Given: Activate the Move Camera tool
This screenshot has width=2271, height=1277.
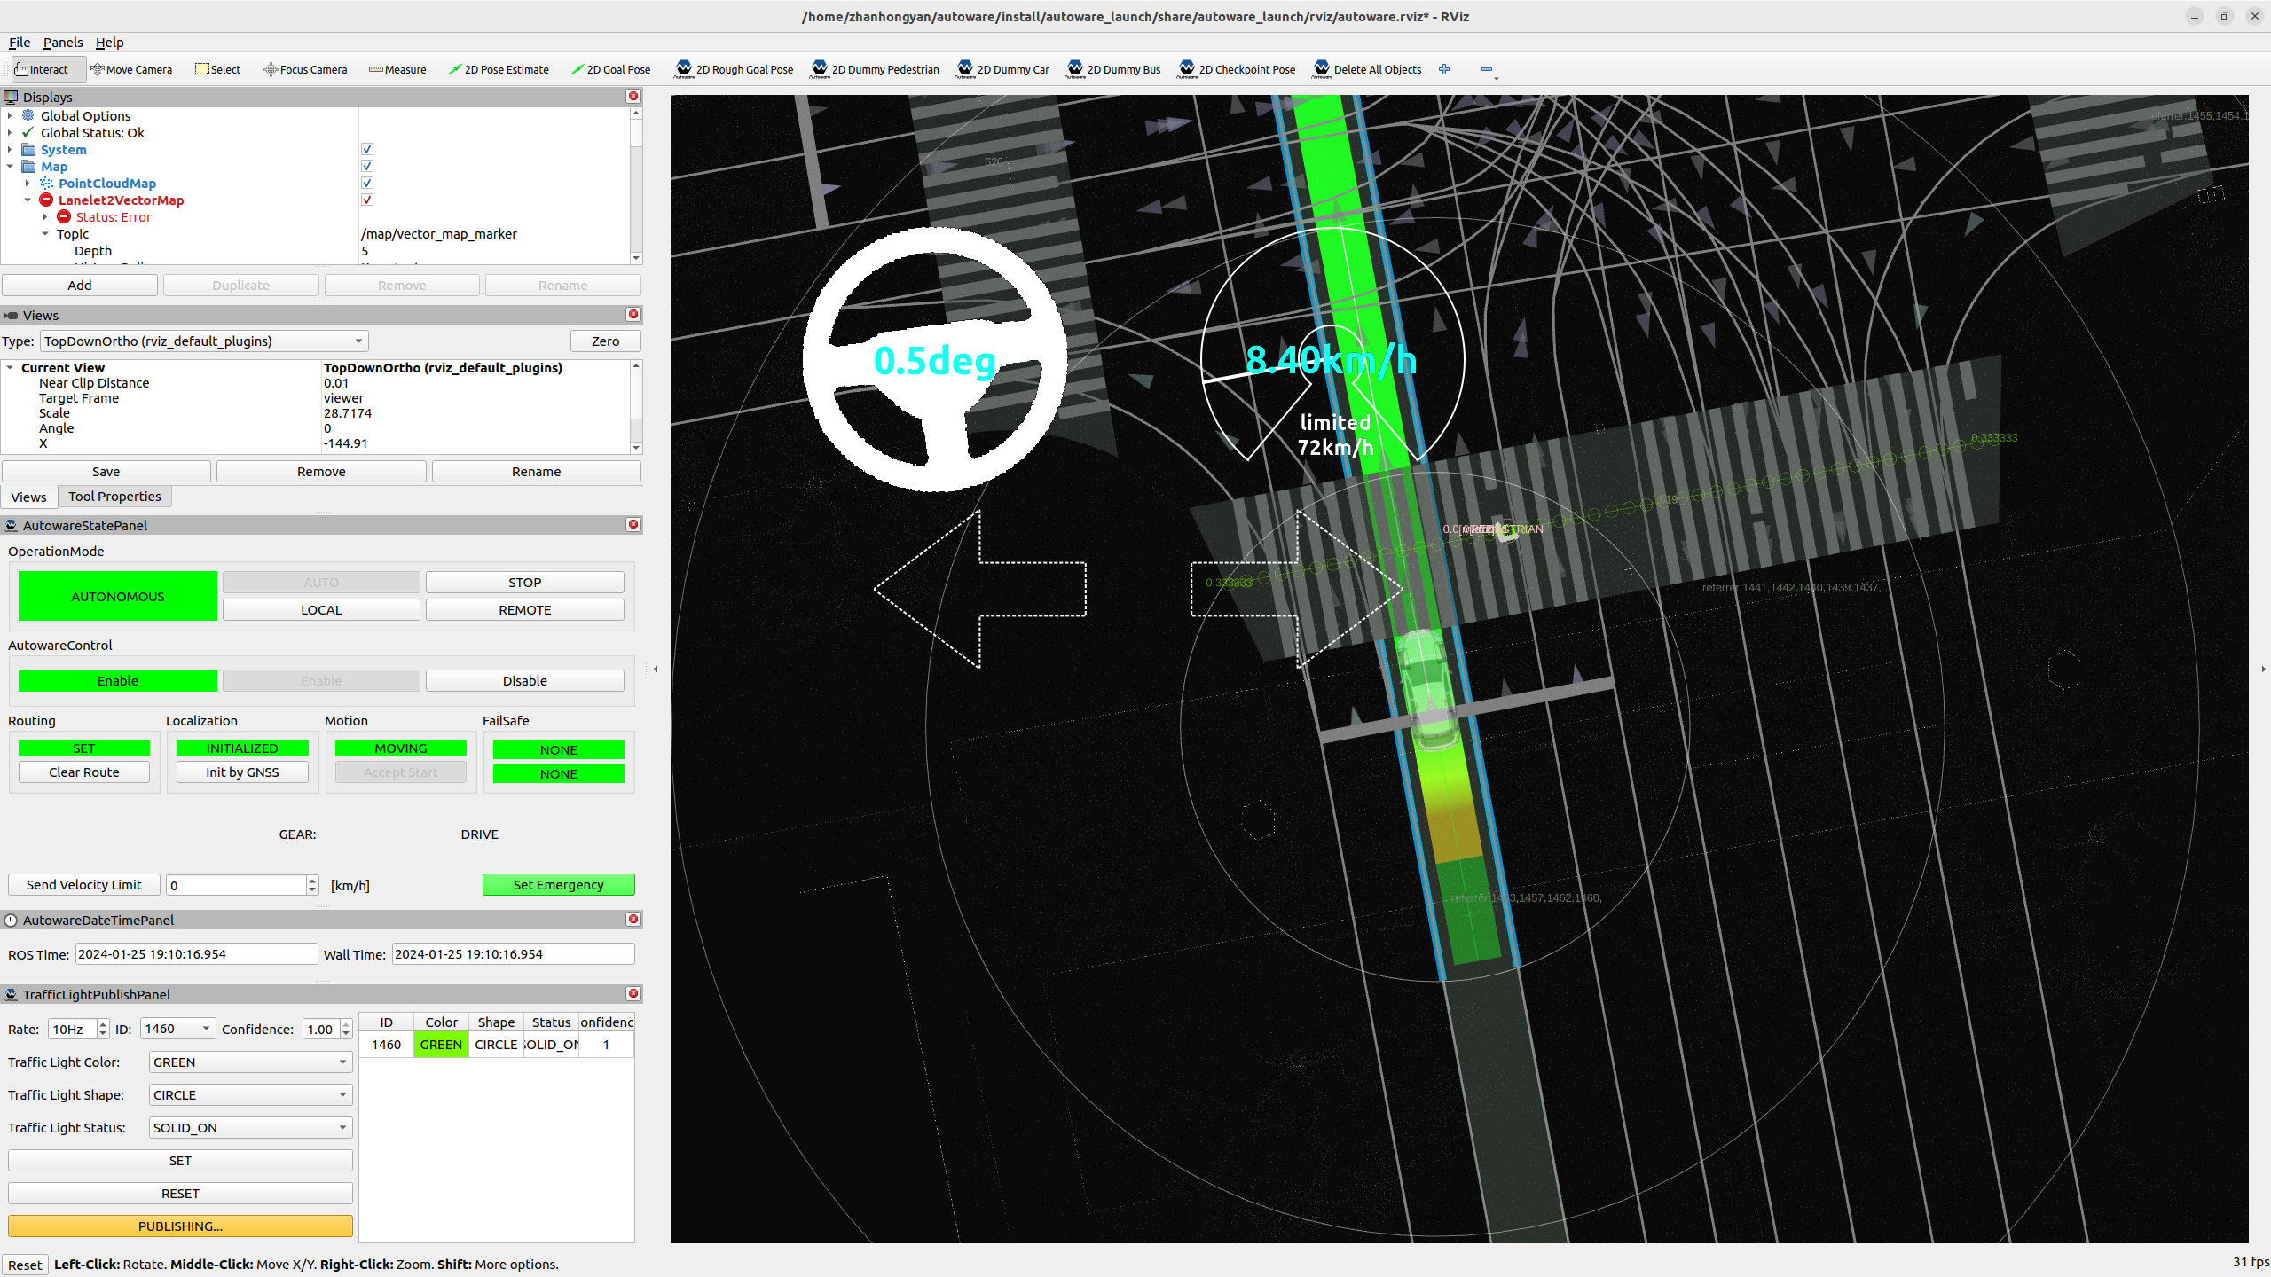Looking at the screenshot, I should (x=131, y=69).
